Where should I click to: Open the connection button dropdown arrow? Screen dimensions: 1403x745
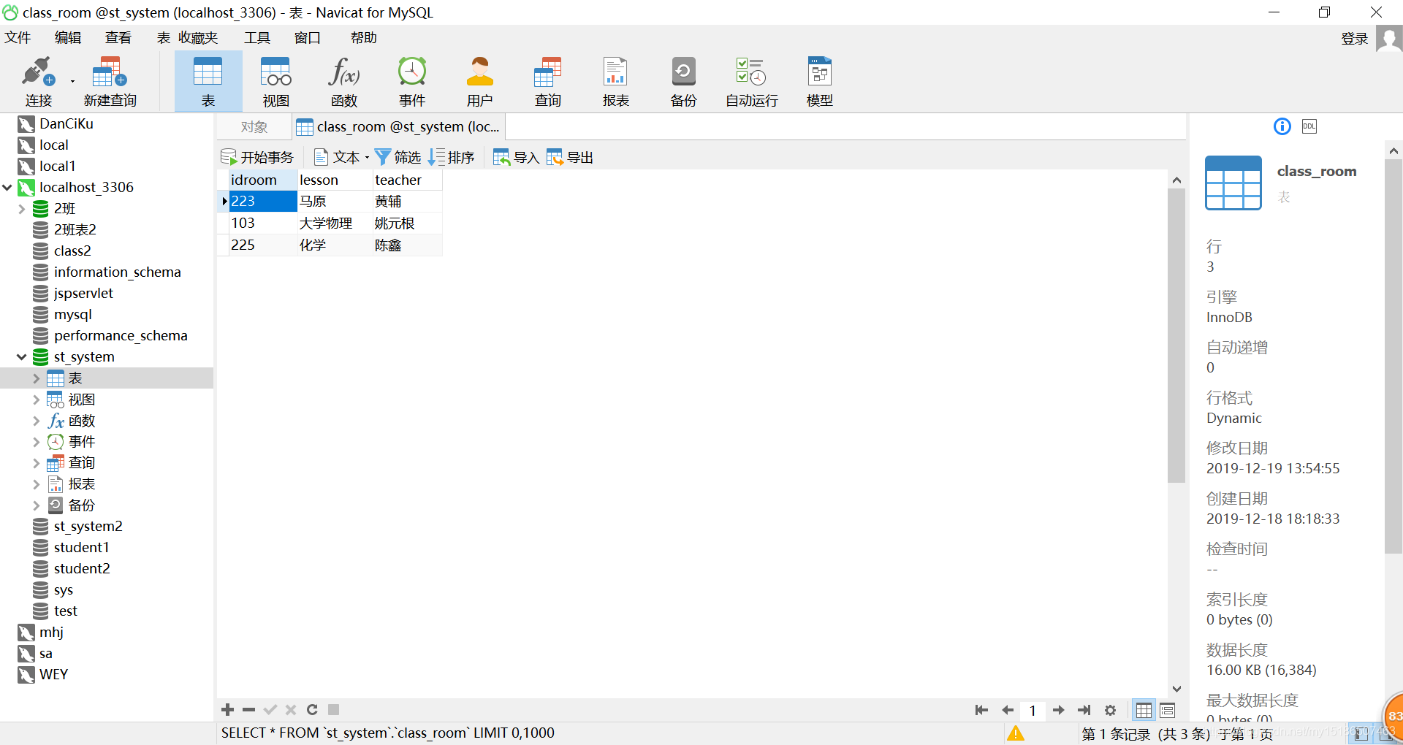[72, 81]
